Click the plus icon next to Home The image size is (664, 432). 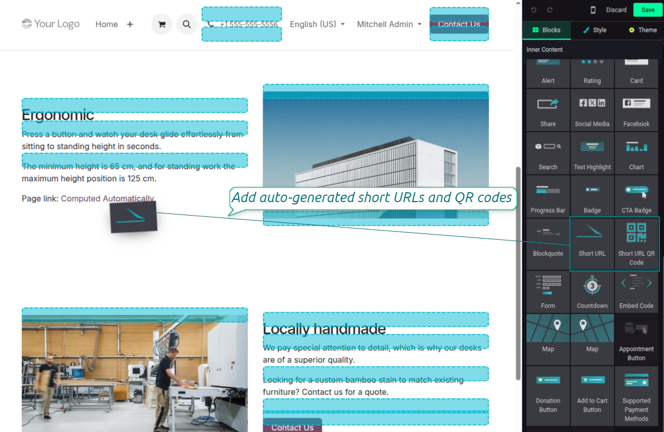point(130,24)
